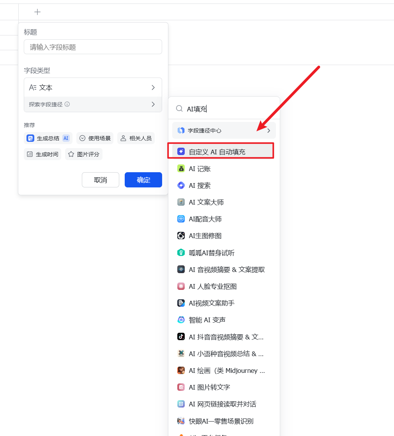Click the AI 绘画 Midjourney icon

[181, 371]
